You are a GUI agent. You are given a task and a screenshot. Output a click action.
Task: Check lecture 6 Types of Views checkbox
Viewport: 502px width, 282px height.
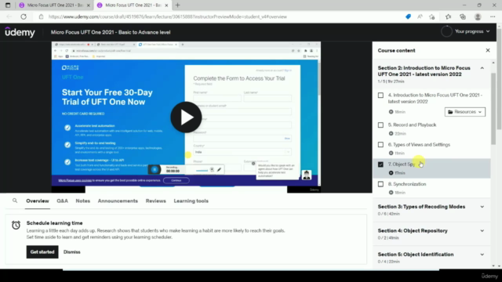[x=380, y=145]
